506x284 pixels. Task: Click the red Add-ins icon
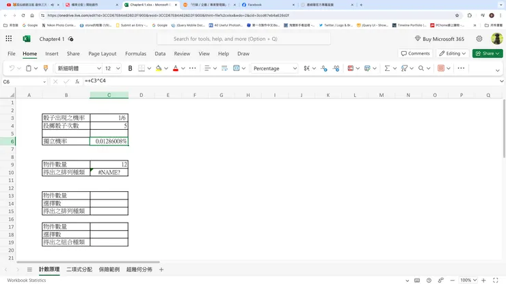point(441,68)
